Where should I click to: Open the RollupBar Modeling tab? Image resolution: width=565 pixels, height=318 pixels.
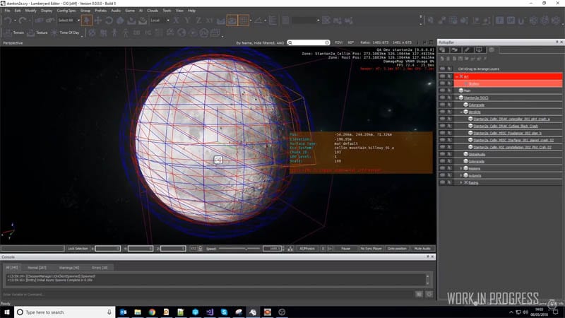pyautogui.click(x=468, y=49)
